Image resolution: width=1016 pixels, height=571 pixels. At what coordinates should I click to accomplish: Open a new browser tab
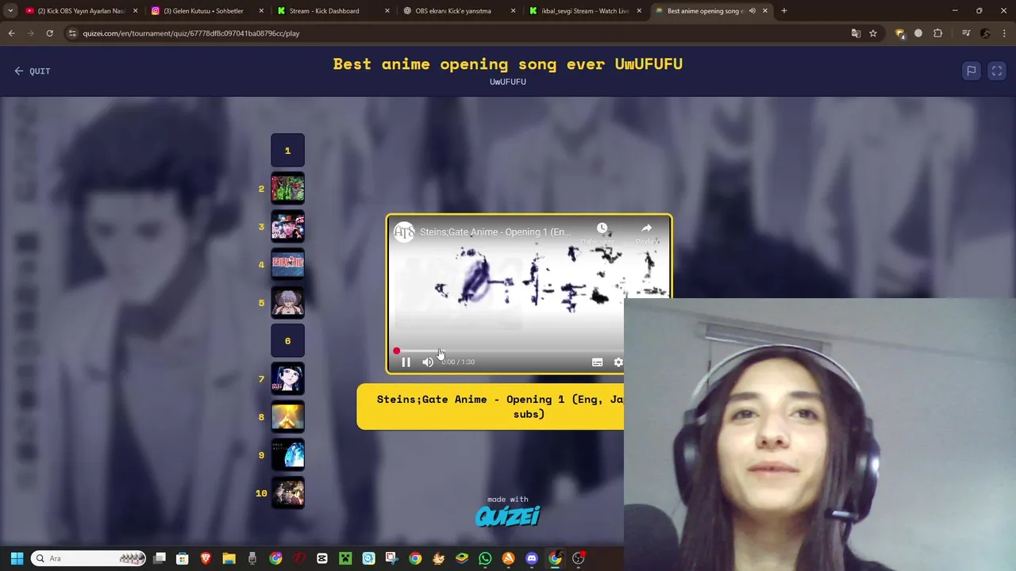[784, 11]
